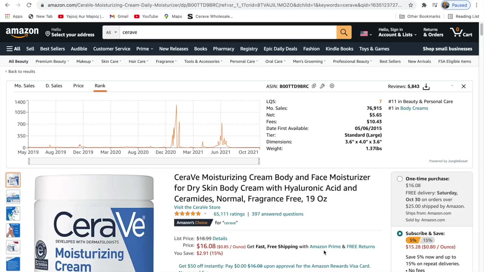Open Body Creams category link
This screenshot has width=484, height=272.
click(x=414, y=108)
